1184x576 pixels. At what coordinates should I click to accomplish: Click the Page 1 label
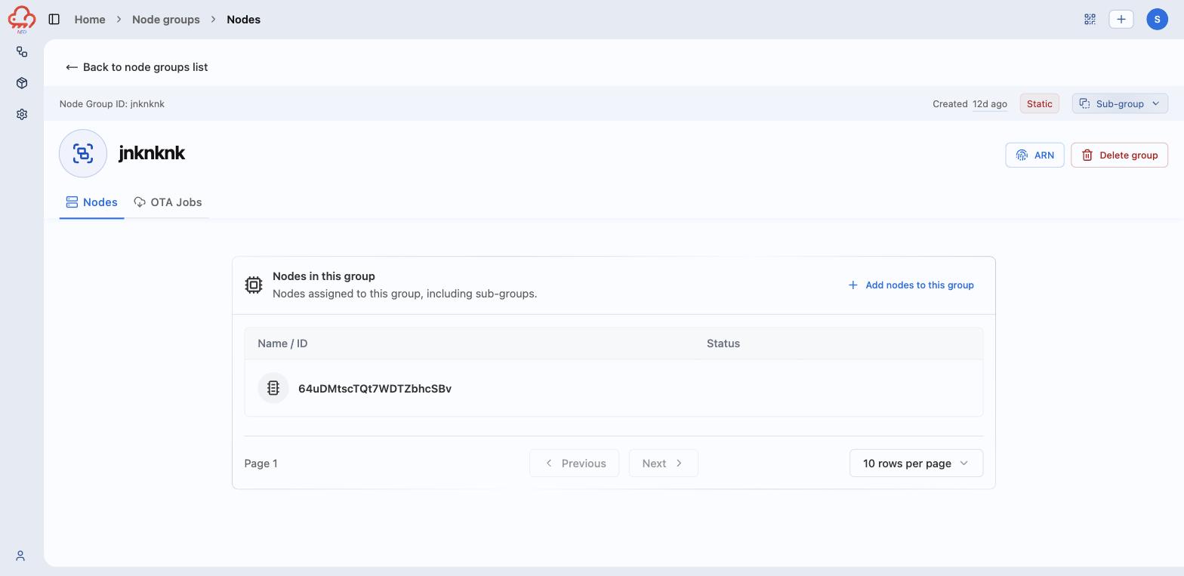tap(261, 464)
